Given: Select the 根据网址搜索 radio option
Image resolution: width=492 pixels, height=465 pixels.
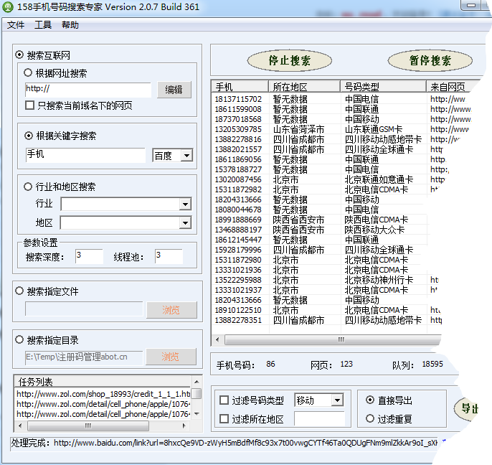Looking at the screenshot, I should click(28, 73).
